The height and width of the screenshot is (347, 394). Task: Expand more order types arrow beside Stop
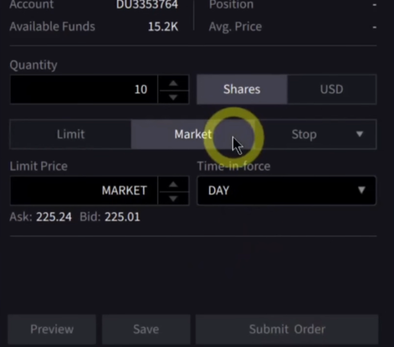point(360,134)
